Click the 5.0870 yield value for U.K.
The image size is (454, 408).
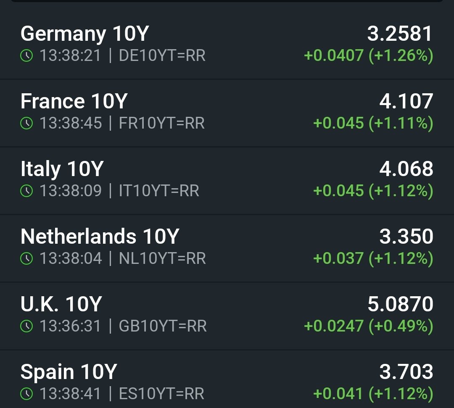401,304
